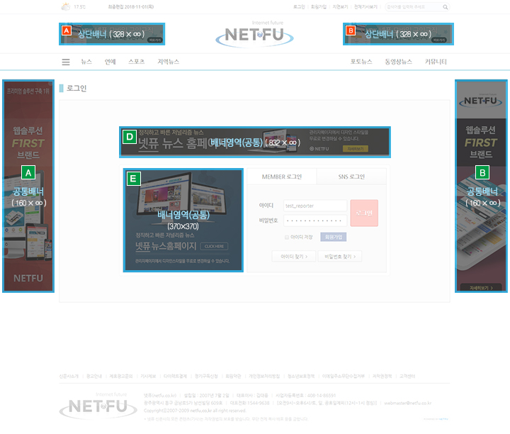
Task: Open the 뉴스 menu item
Action: (86, 62)
